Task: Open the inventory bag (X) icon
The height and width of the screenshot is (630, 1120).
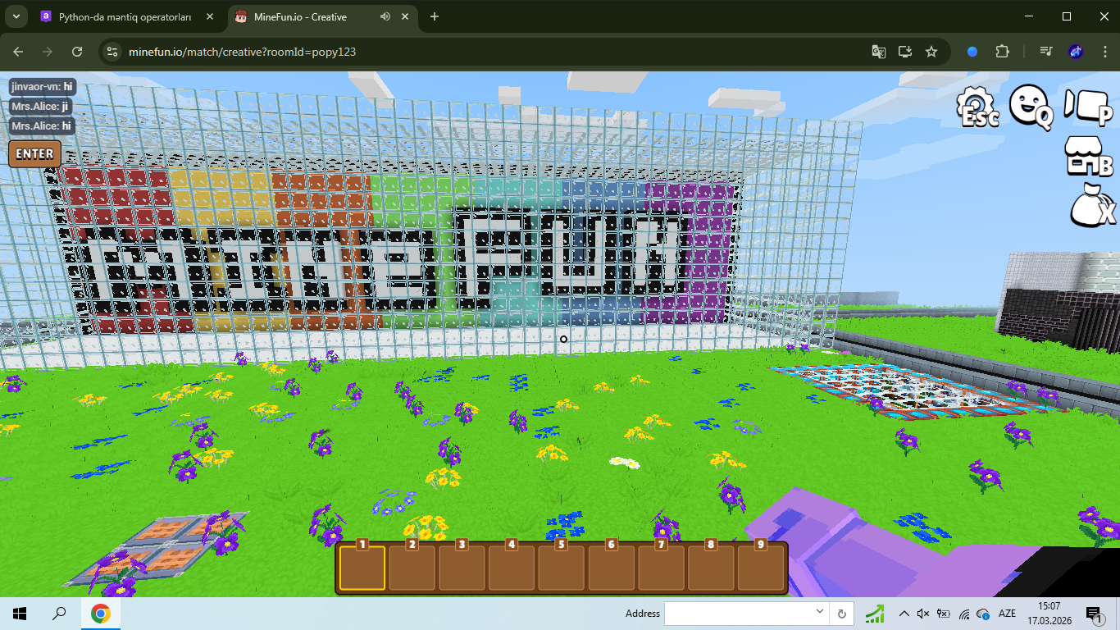Action: coord(1092,205)
